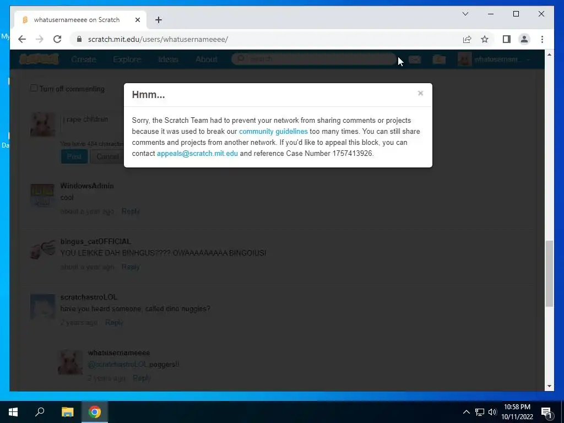Close the Hmm... dialog with the X
This screenshot has height=423, width=564.
click(x=420, y=94)
